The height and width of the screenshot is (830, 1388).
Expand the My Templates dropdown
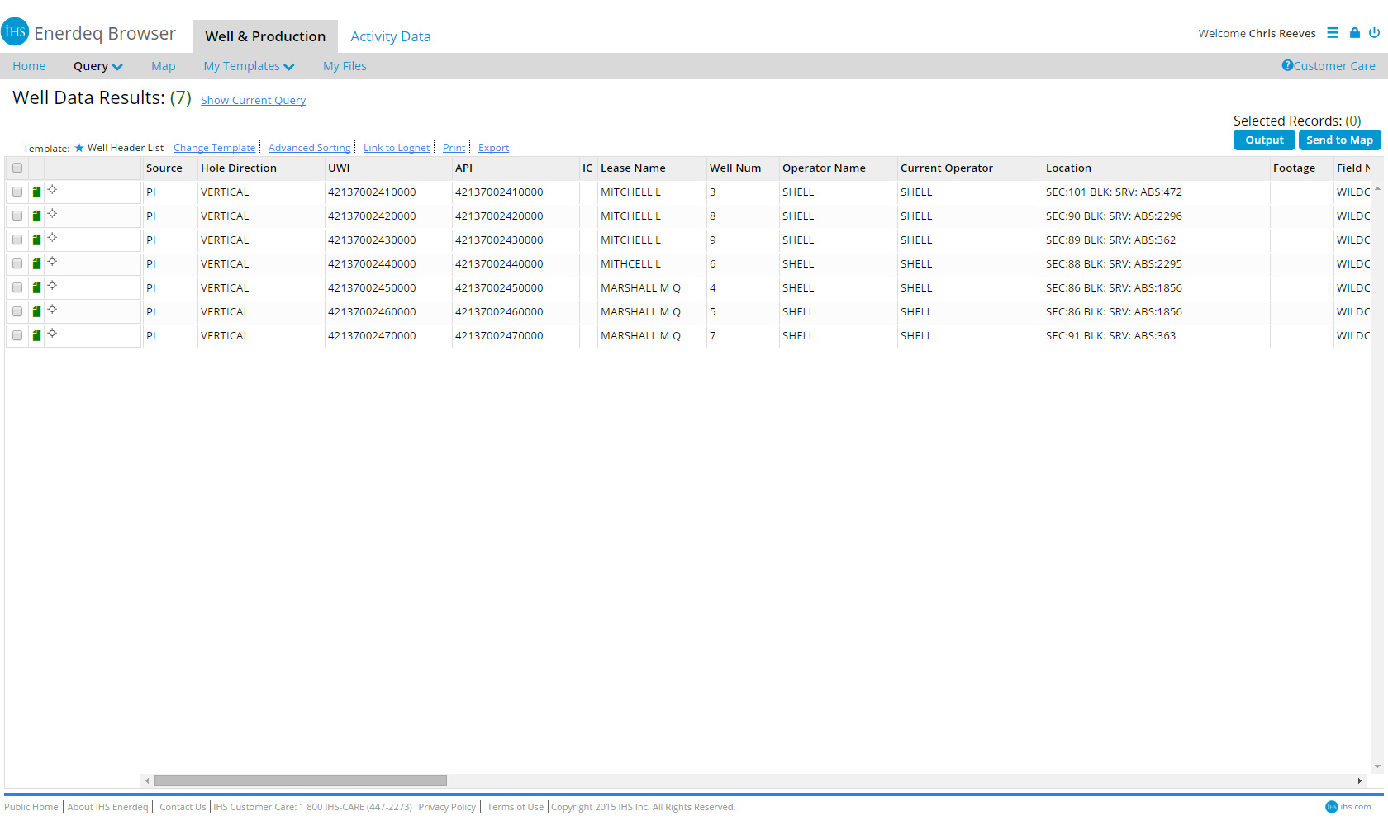tap(249, 66)
